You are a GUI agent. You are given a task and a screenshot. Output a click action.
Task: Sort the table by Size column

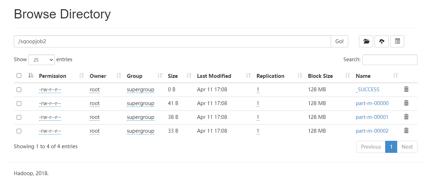[173, 76]
